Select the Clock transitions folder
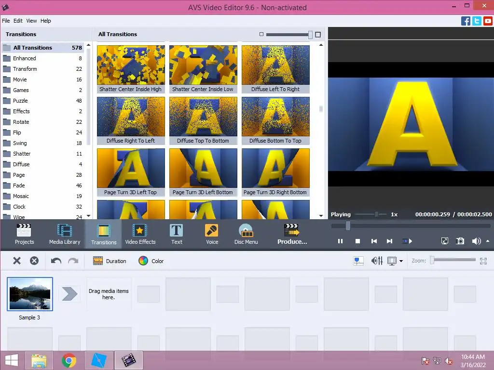 (42, 207)
